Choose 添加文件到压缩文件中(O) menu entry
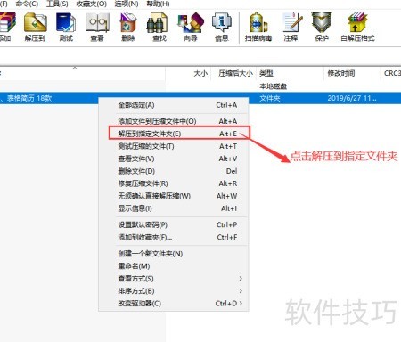The height and width of the screenshot is (342, 401). click(174, 121)
